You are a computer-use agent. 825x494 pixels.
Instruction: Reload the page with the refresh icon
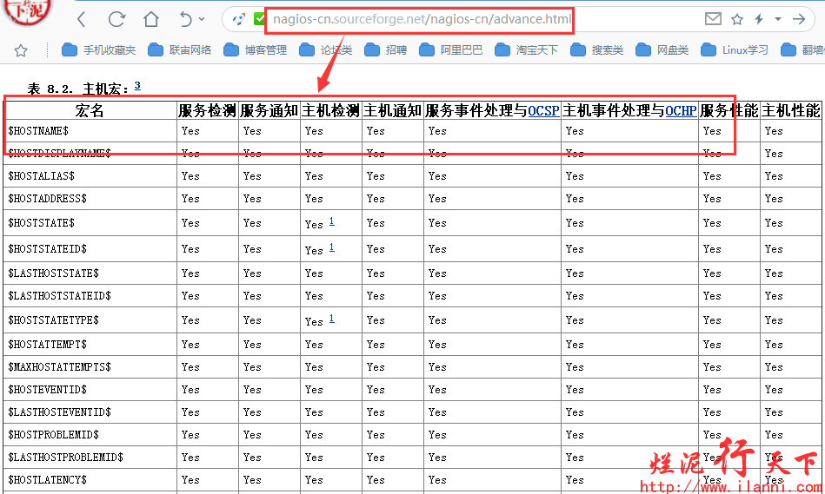[x=116, y=19]
